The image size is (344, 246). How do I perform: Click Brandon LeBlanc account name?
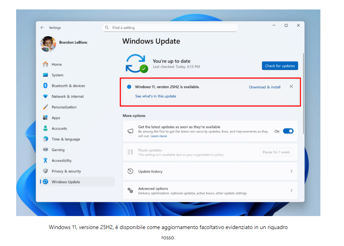(73, 42)
